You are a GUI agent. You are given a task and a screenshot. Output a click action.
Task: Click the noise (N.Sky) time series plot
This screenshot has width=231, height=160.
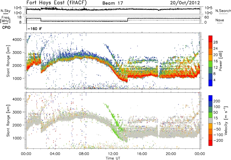(x=113, y=10)
